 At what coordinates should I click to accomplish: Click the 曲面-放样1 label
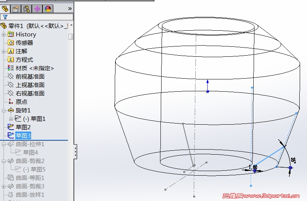(x=30, y=195)
